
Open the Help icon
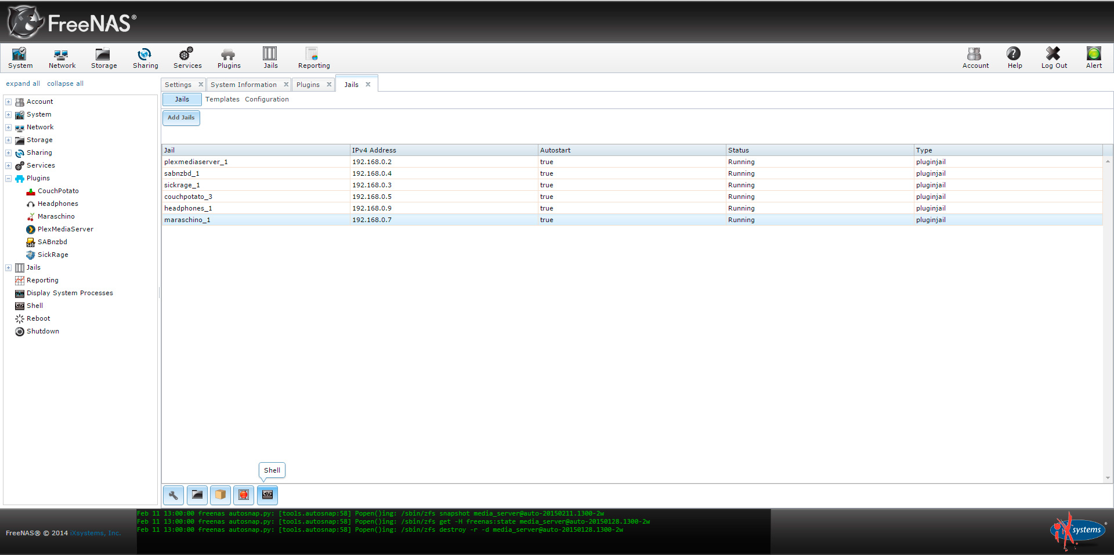[1014, 58]
